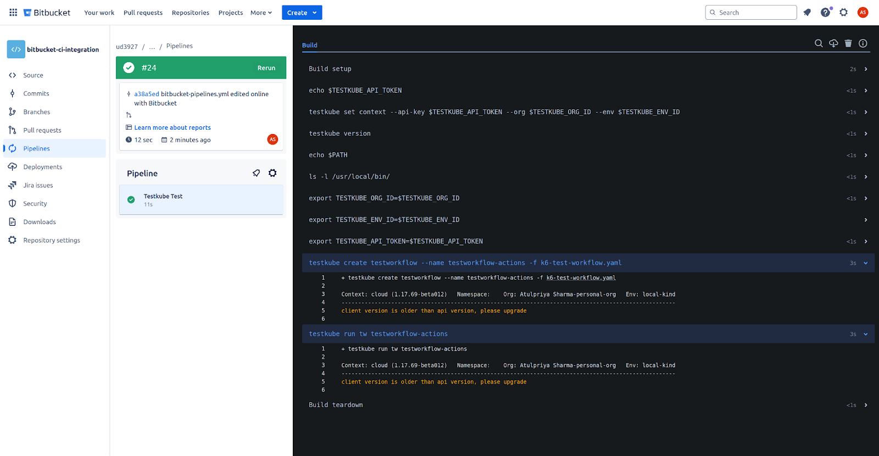Select the Testkube Test pipeline step
This screenshot has height=456, width=879.
point(201,200)
